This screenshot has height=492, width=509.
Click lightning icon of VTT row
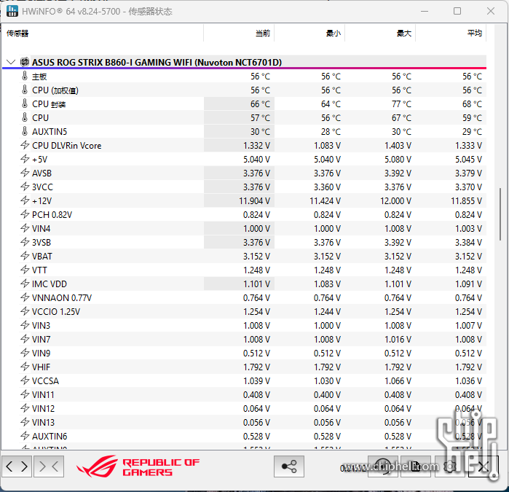click(x=25, y=270)
